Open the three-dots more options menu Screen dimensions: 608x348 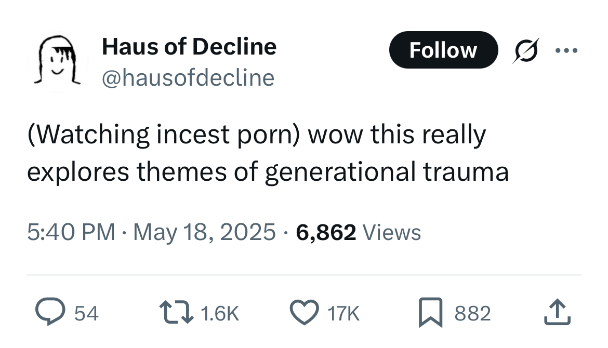tap(566, 50)
